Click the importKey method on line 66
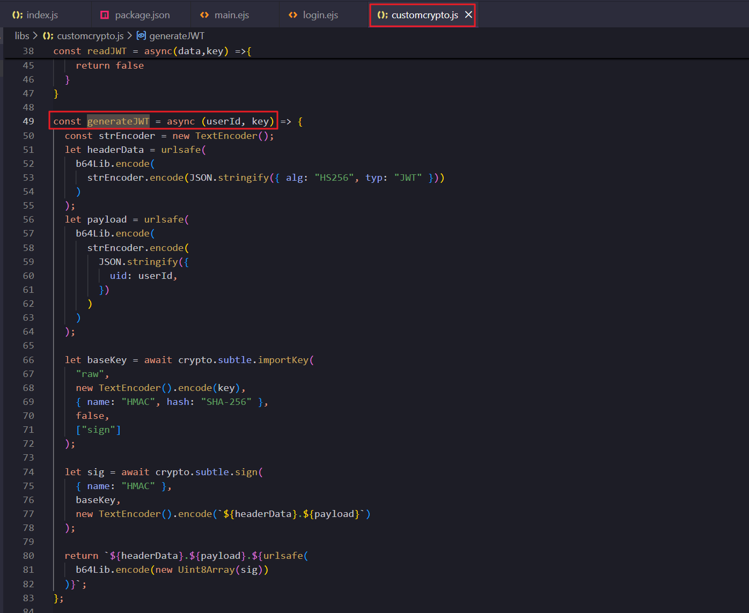 283,360
